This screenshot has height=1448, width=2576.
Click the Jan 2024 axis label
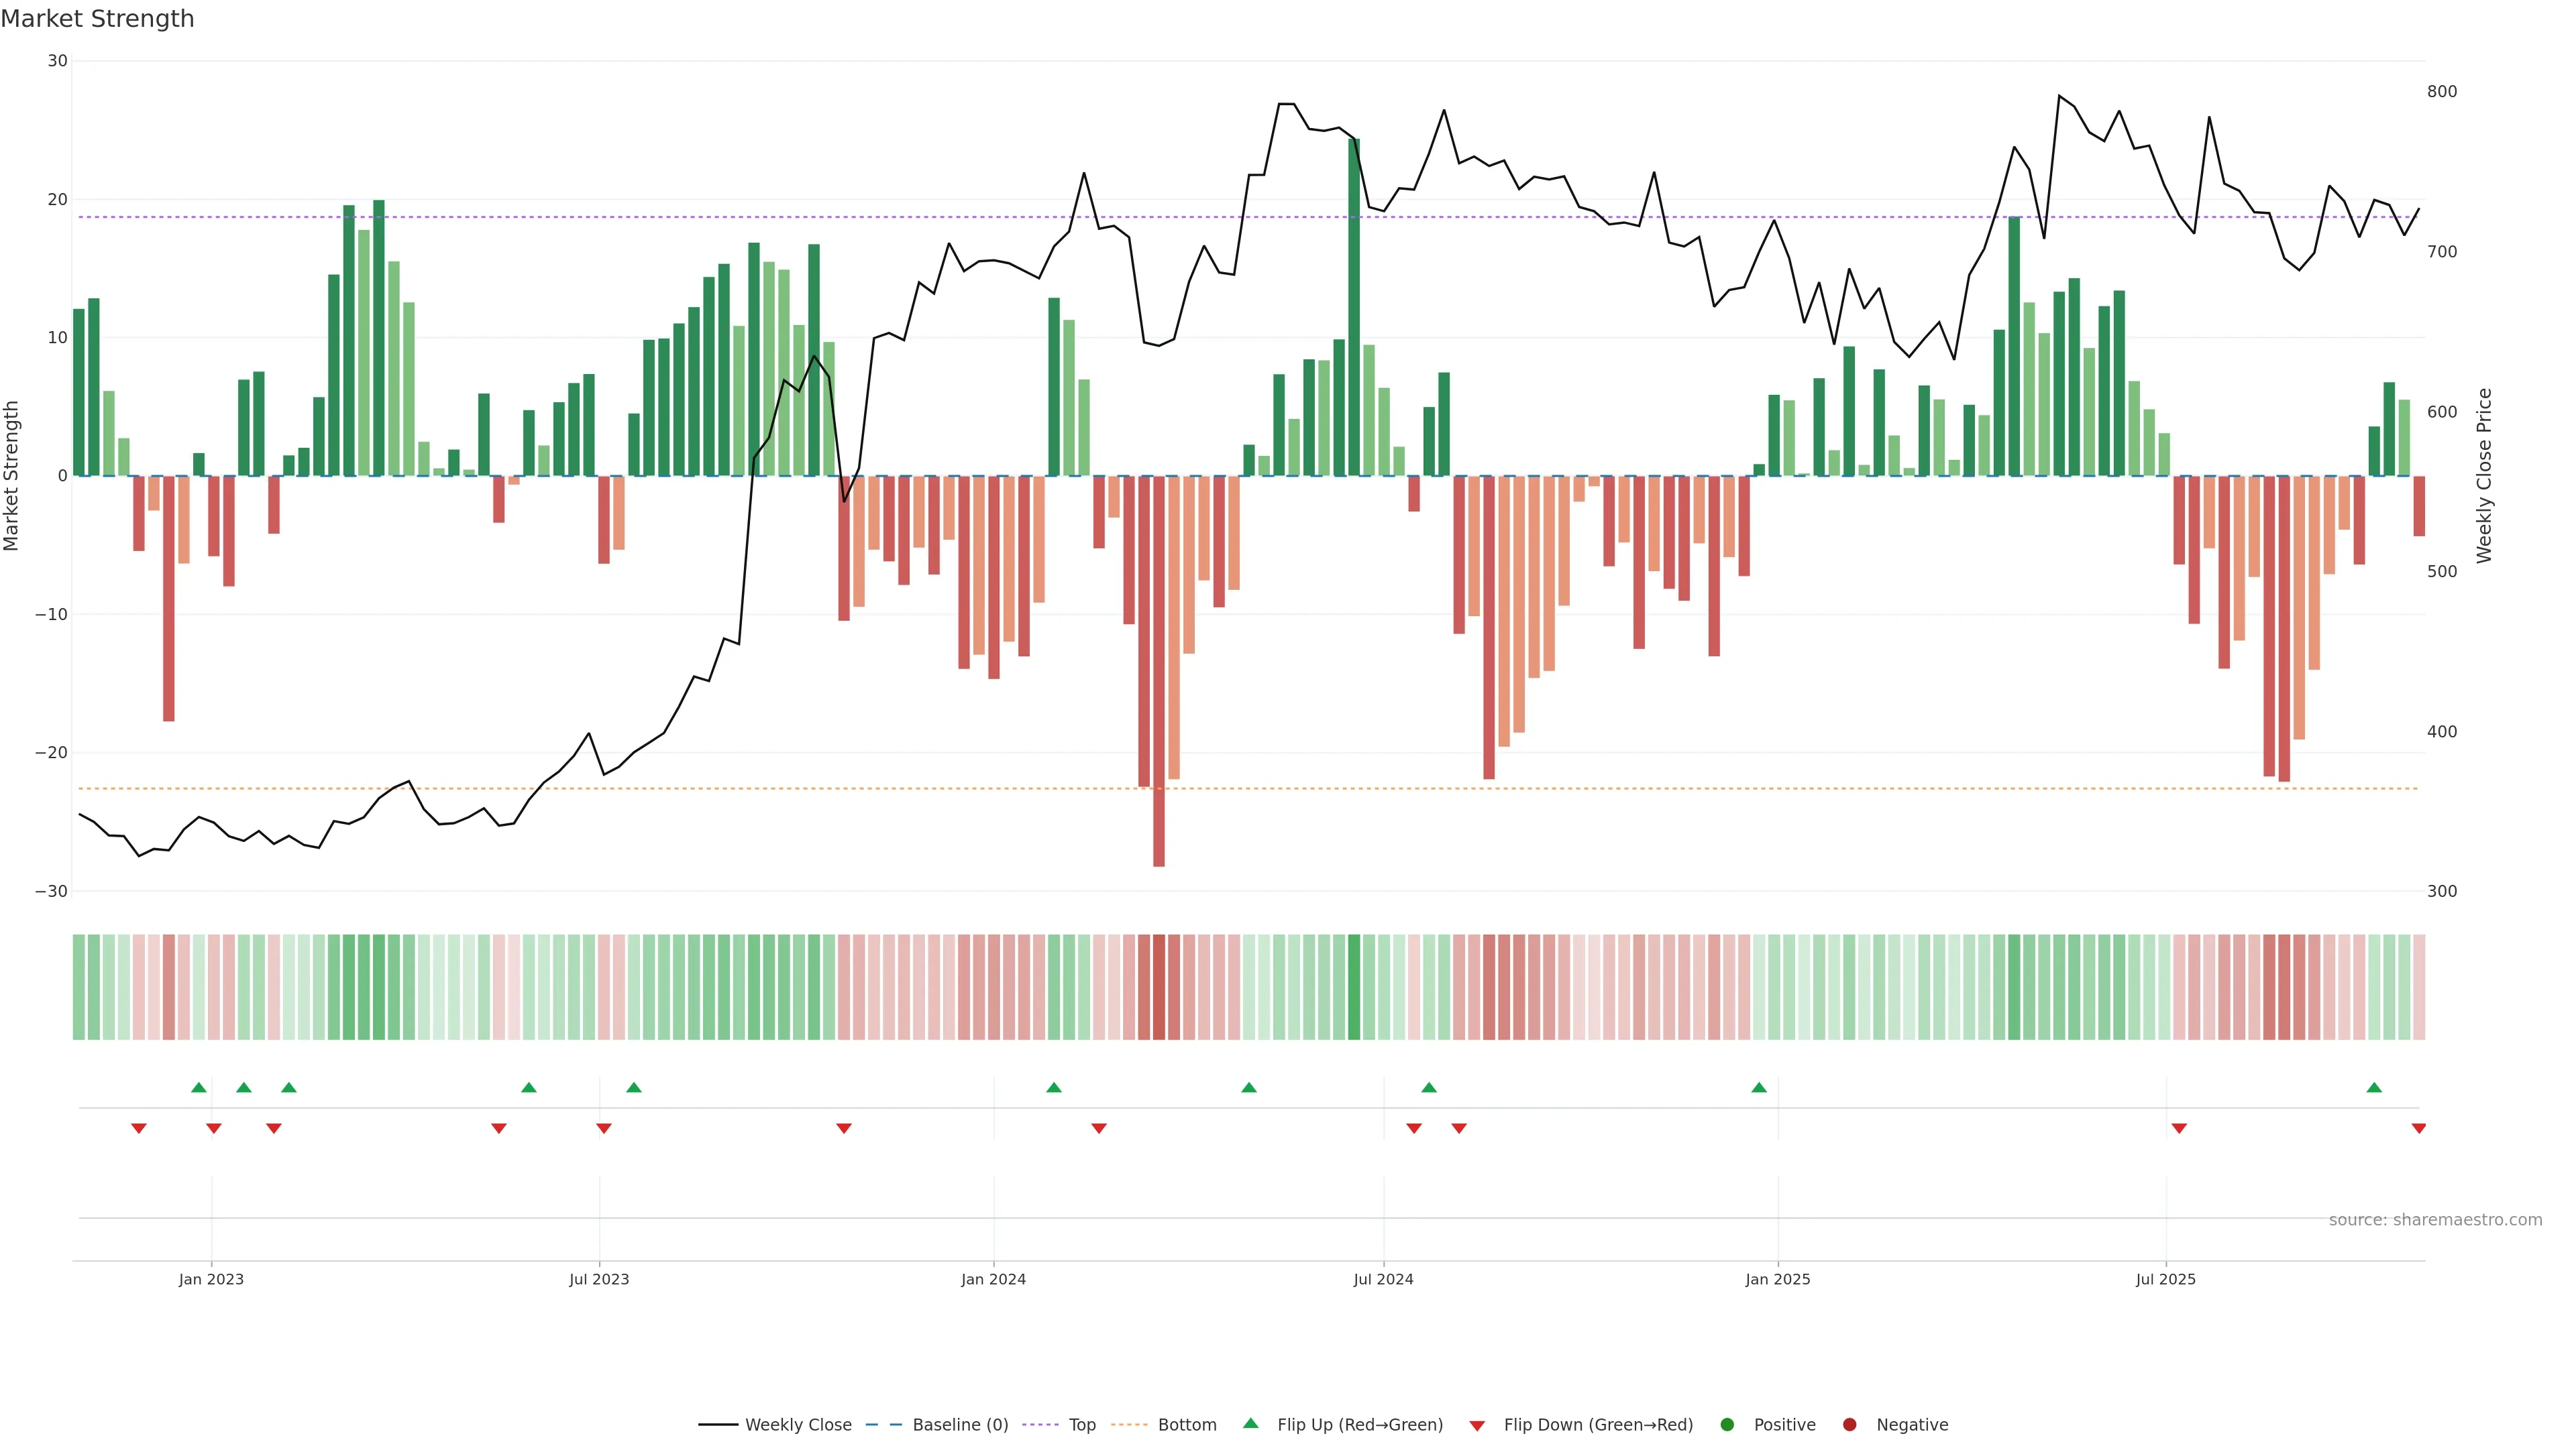pyautogui.click(x=993, y=1279)
